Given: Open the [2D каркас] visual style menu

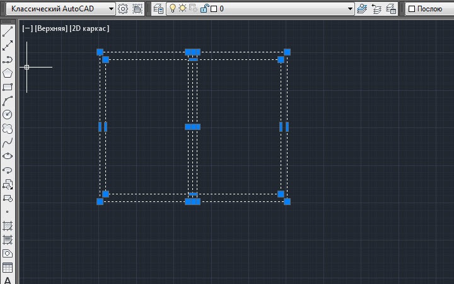Looking at the screenshot, I should [90, 28].
